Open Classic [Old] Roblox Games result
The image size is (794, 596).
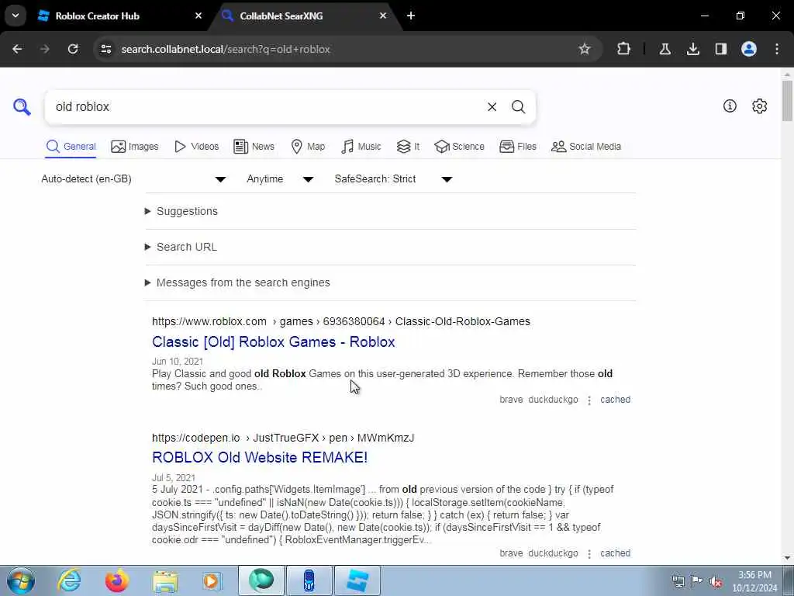tap(274, 341)
